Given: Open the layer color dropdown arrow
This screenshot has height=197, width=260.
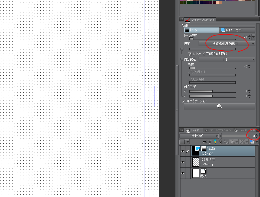Looking at the screenshot, I should (x=256, y=142).
